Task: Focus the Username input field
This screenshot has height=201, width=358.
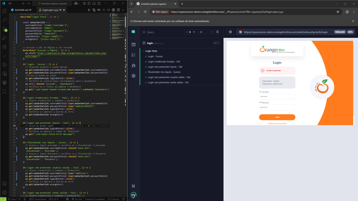Action: click(x=277, y=97)
